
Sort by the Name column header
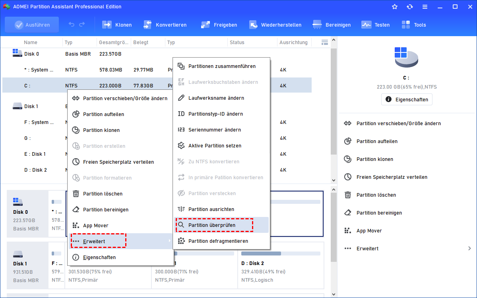tap(31, 42)
